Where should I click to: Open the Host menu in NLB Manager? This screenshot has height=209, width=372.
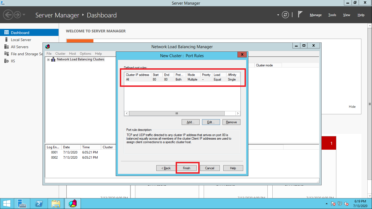coord(73,54)
